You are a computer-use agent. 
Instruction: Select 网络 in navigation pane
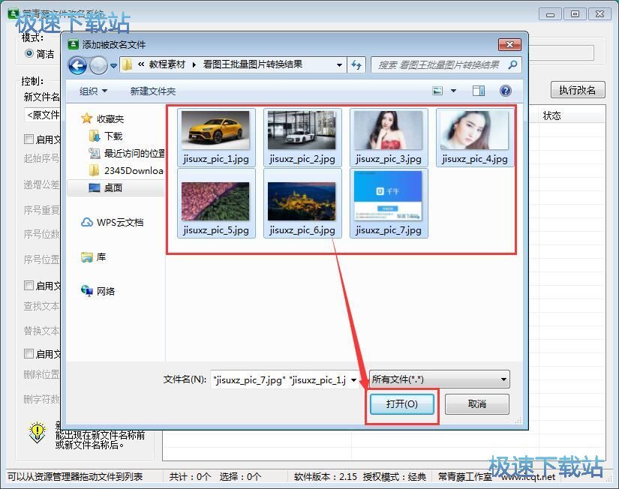click(105, 291)
